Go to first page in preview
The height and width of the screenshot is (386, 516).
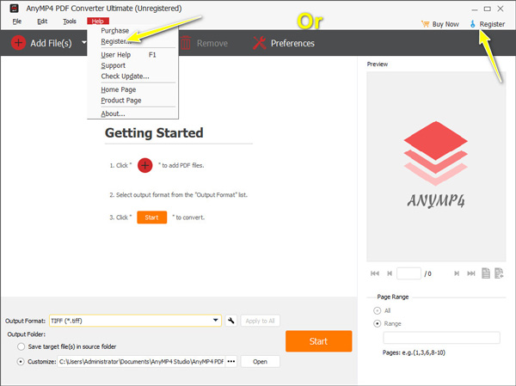pyautogui.click(x=375, y=273)
